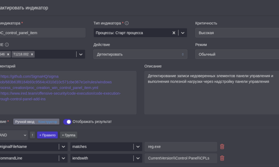Switch to Конструктор mode

[48, 121]
